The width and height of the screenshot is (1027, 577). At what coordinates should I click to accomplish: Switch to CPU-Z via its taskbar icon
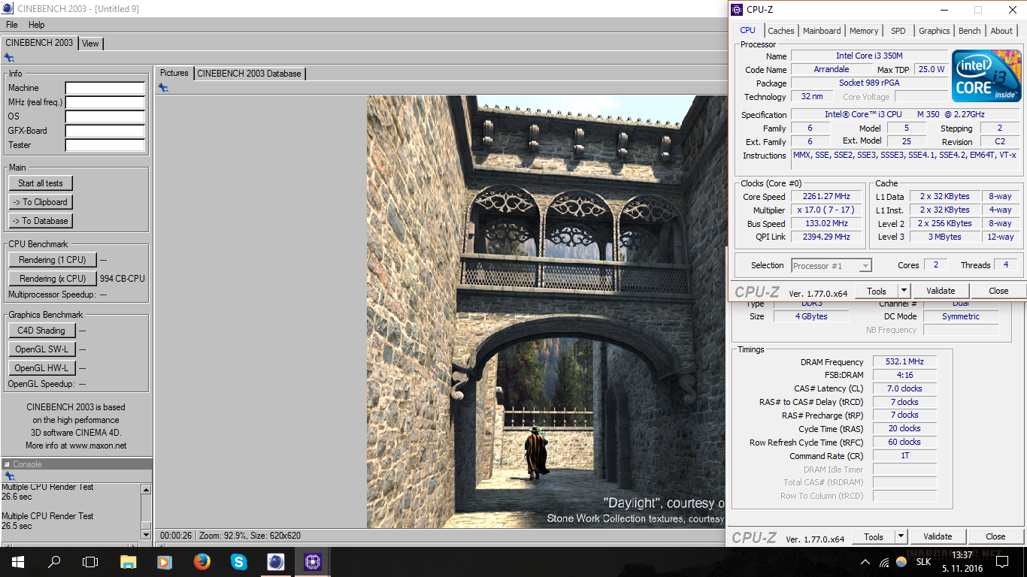click(312, 562)
